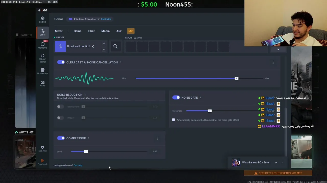Toggle the Compressor switch
The height and width of the screenshot is (183, 327).
pyautogui.click(x=61, y=138)
